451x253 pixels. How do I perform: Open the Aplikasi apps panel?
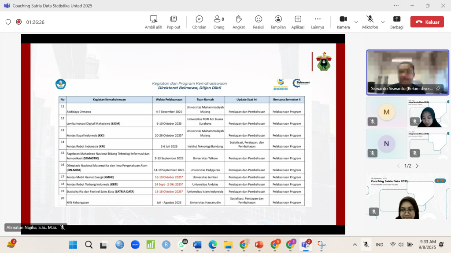298,22
